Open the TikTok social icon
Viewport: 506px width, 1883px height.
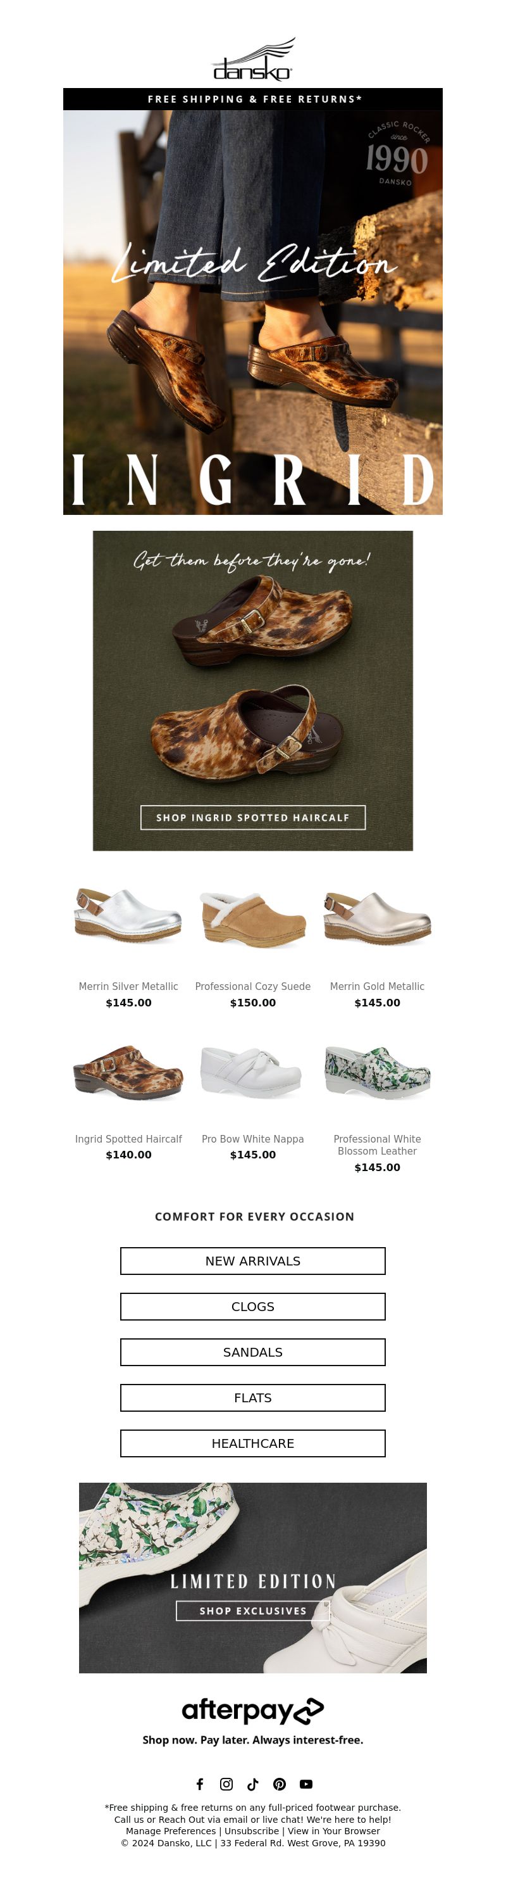(x=252, y=1784)
